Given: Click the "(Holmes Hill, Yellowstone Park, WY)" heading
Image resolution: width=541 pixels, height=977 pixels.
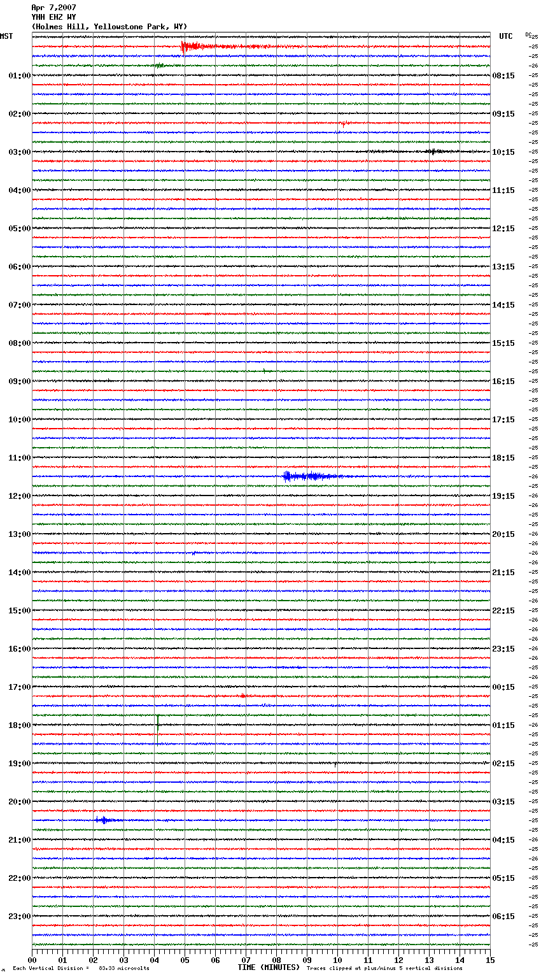Looking at the screenshot, I should point(109,27).
